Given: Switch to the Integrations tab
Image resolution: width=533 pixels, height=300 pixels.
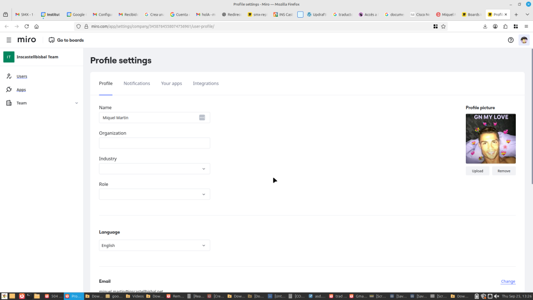Looking at the screenshot, I should [x=206, y=83].
